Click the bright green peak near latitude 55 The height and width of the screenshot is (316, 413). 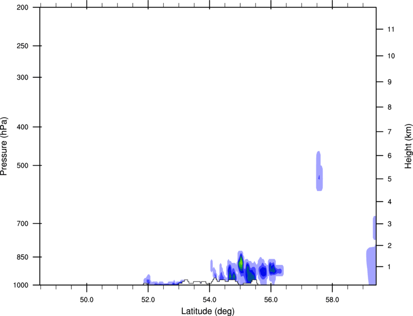click(x=241, y=263)
